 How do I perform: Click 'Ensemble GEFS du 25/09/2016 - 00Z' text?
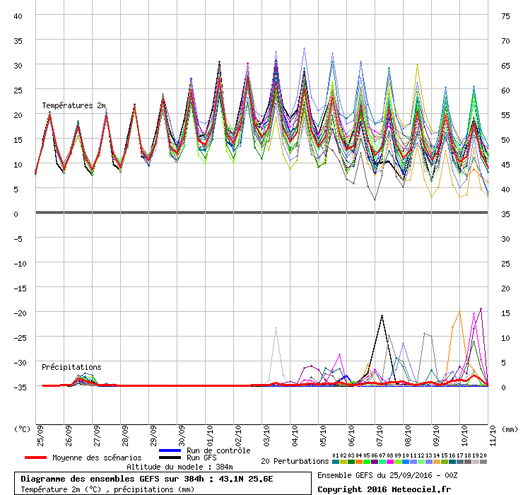point(387,475)
